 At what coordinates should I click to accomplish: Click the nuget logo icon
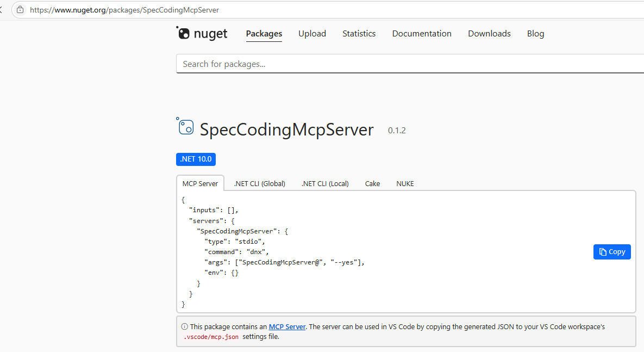(184, 33)
